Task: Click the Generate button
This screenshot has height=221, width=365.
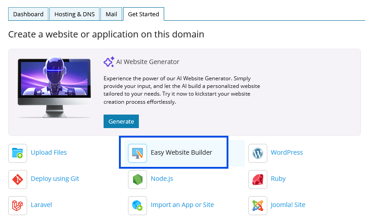Action: pyautogui.click(x=121, y=121)
